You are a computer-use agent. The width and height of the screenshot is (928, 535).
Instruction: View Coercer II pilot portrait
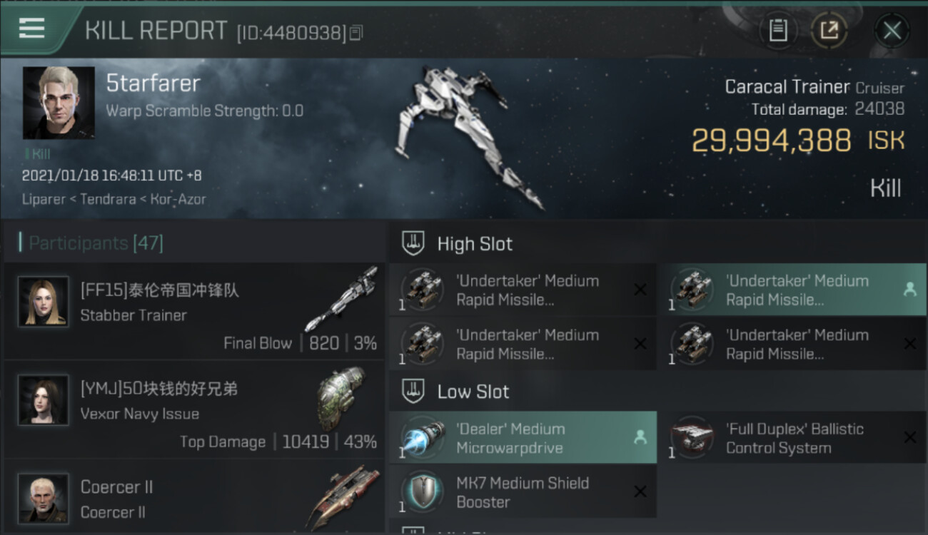tap(44, 497)
